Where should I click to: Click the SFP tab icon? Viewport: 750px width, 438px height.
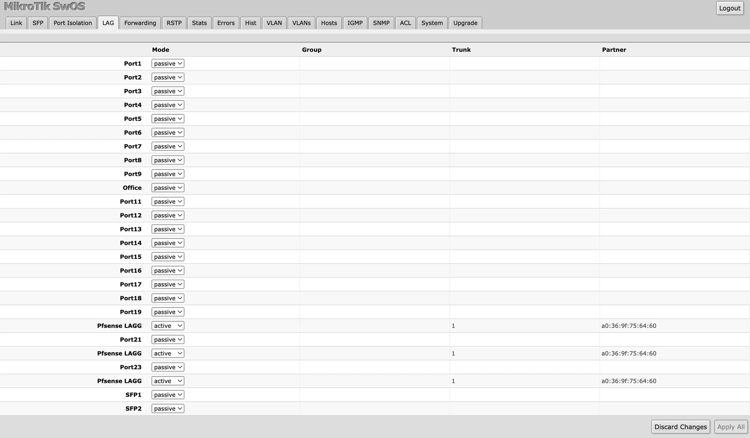tap(37, 22)
